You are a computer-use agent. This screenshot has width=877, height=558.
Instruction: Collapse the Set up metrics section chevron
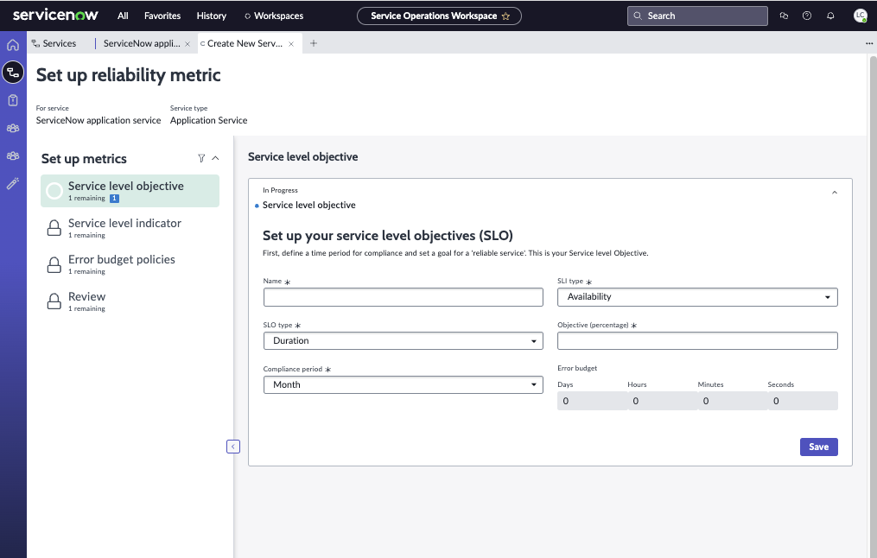point(215,158)
